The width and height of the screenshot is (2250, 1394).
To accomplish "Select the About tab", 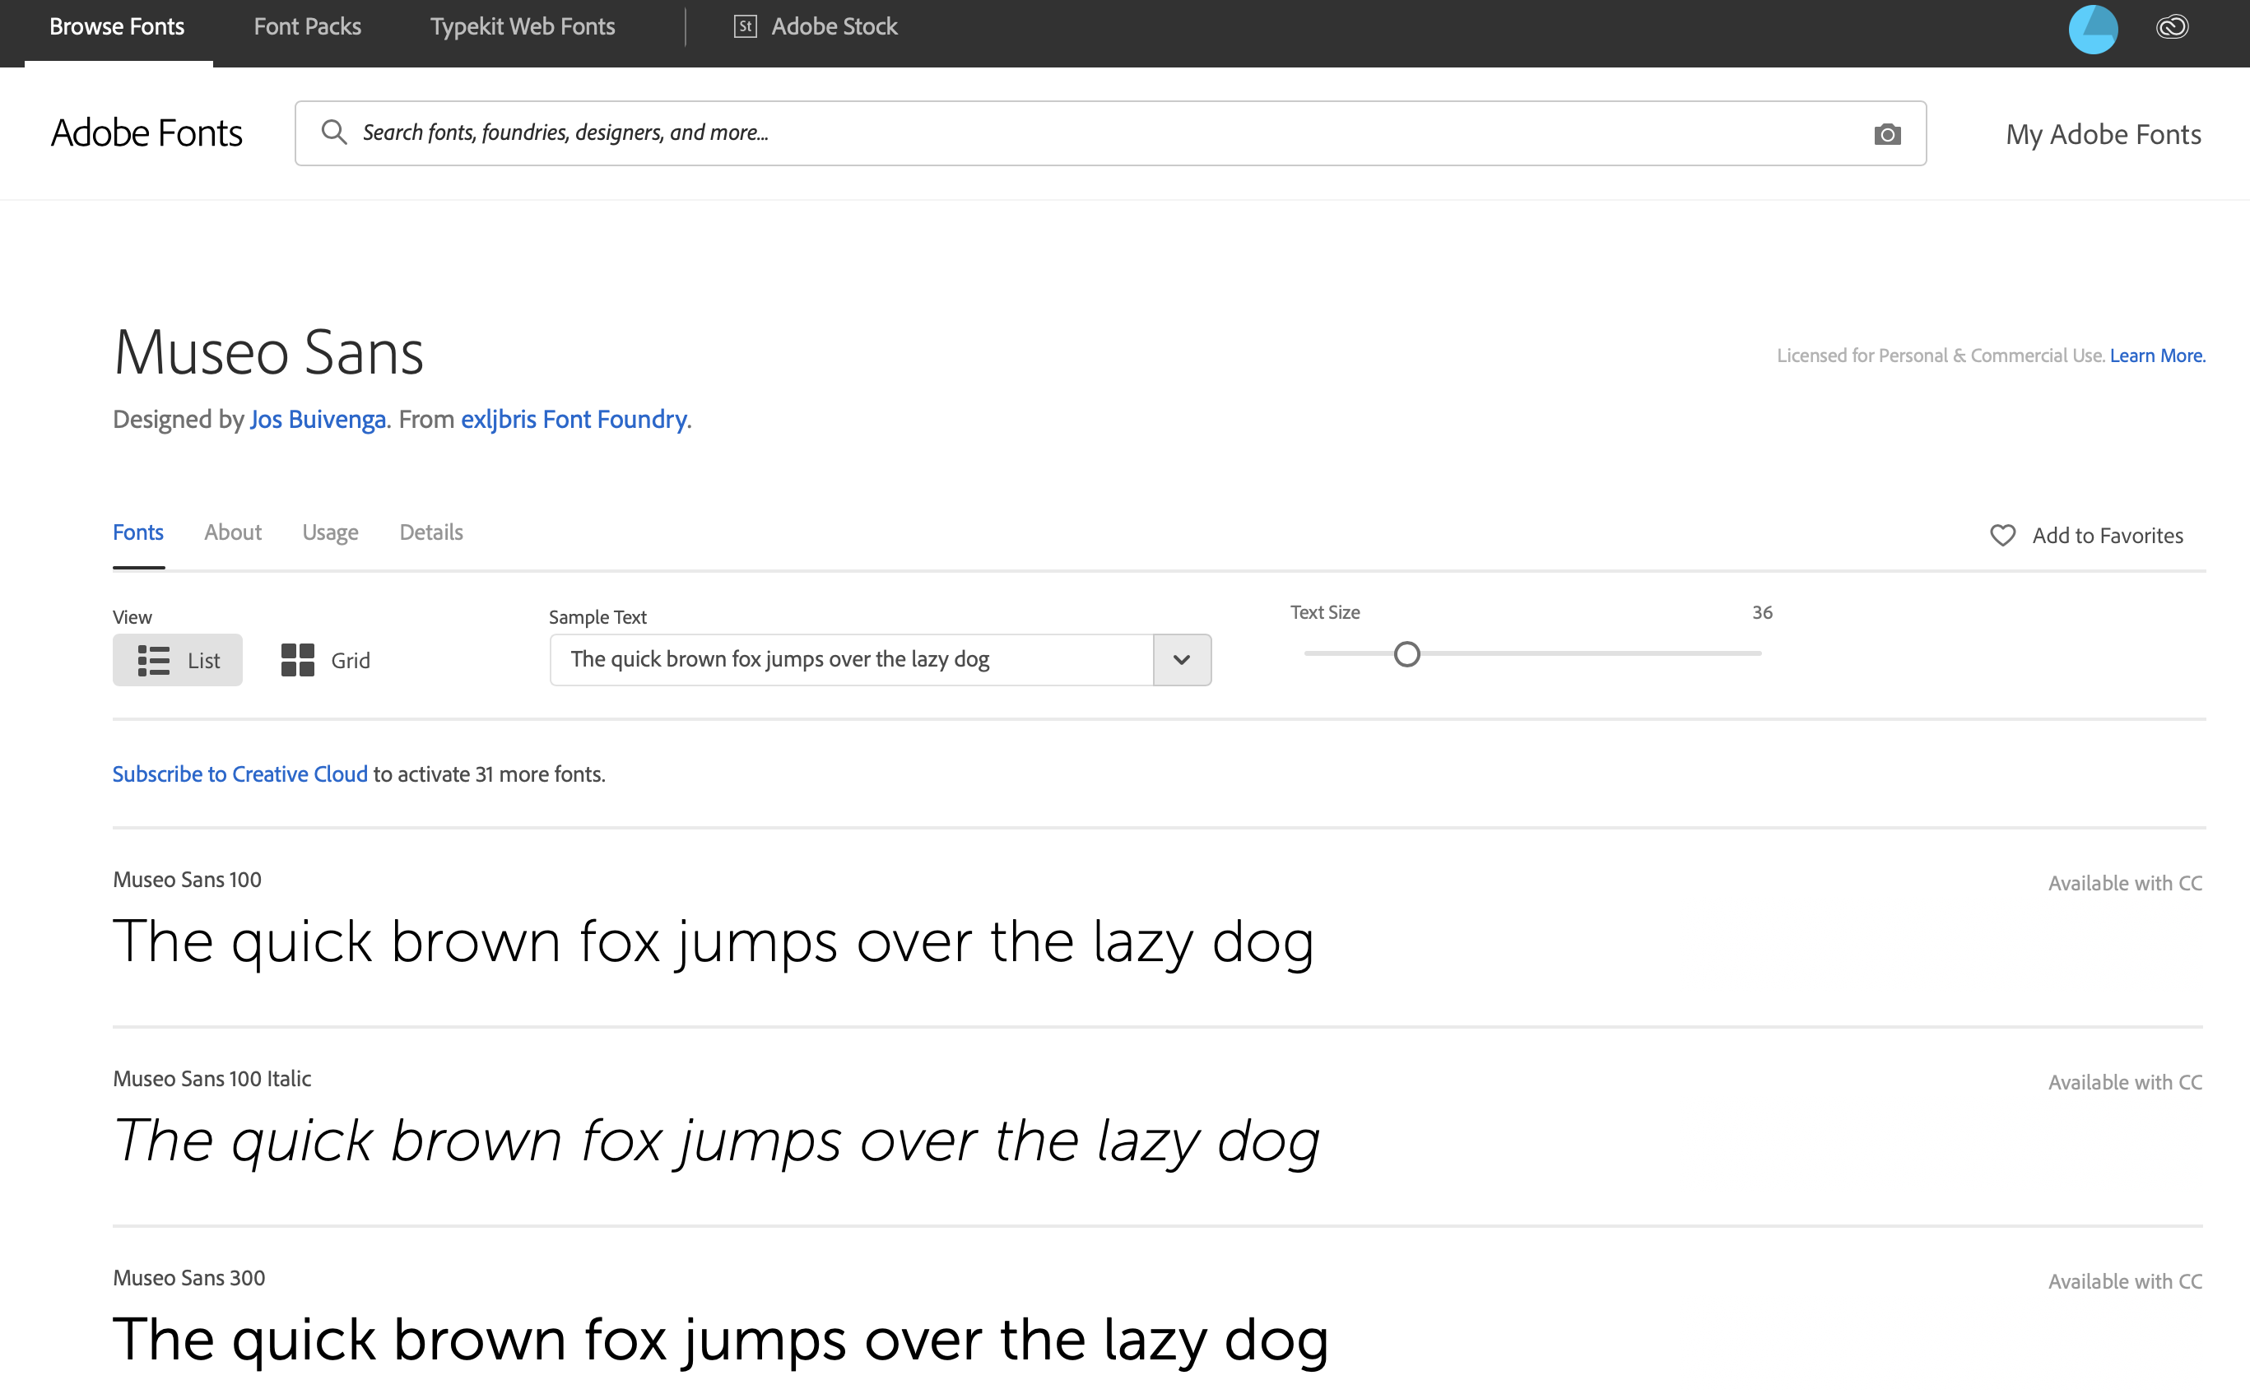I will tap(233, 532).
